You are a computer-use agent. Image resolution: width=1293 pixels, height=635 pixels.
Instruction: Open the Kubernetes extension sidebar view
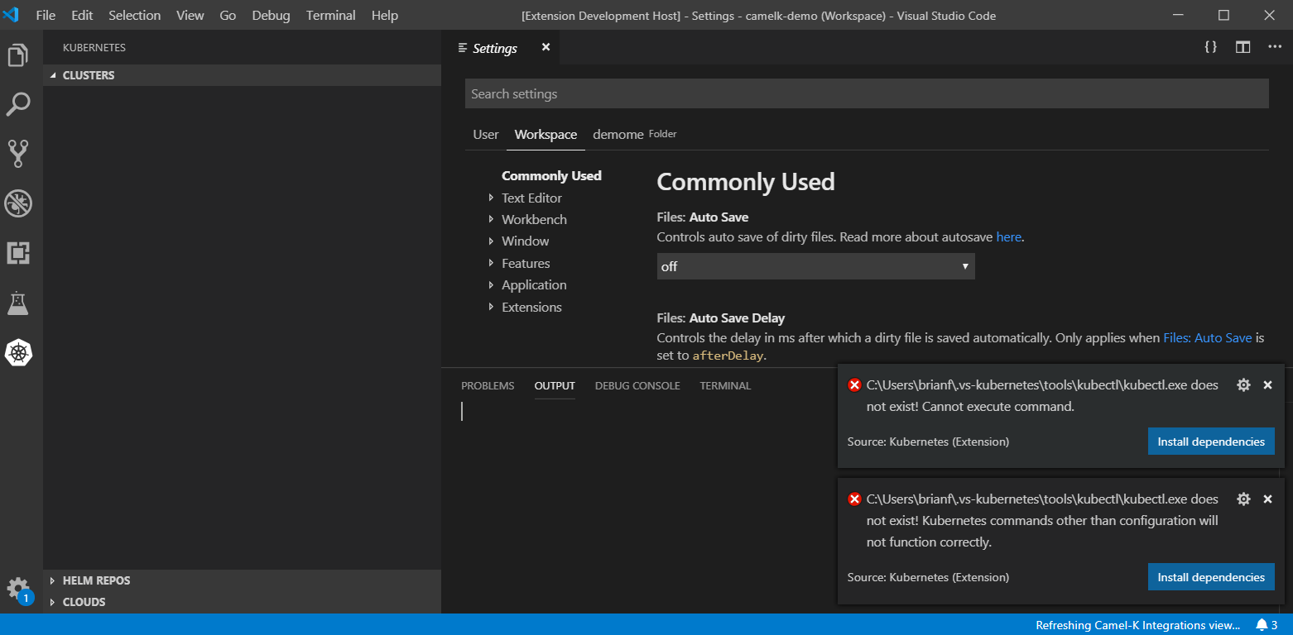coord(18,352)
